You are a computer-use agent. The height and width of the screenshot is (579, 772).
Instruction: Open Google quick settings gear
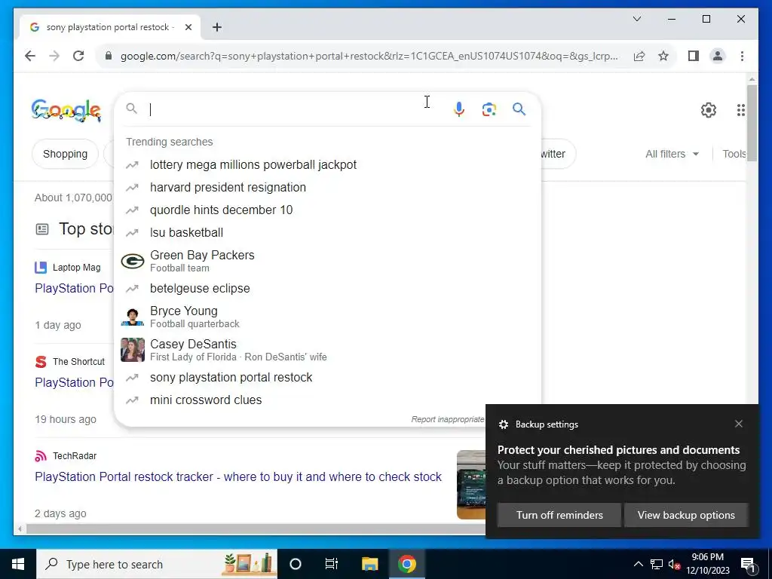pos(709,110)
